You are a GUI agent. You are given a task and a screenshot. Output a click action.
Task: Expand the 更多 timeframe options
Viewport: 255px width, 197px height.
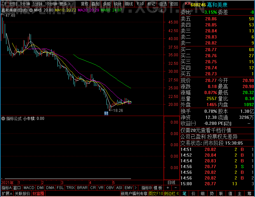(x=65, y=4)
